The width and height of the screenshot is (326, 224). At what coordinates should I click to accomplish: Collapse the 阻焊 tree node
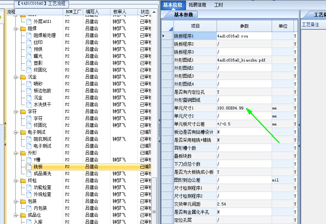click(16, 29)
